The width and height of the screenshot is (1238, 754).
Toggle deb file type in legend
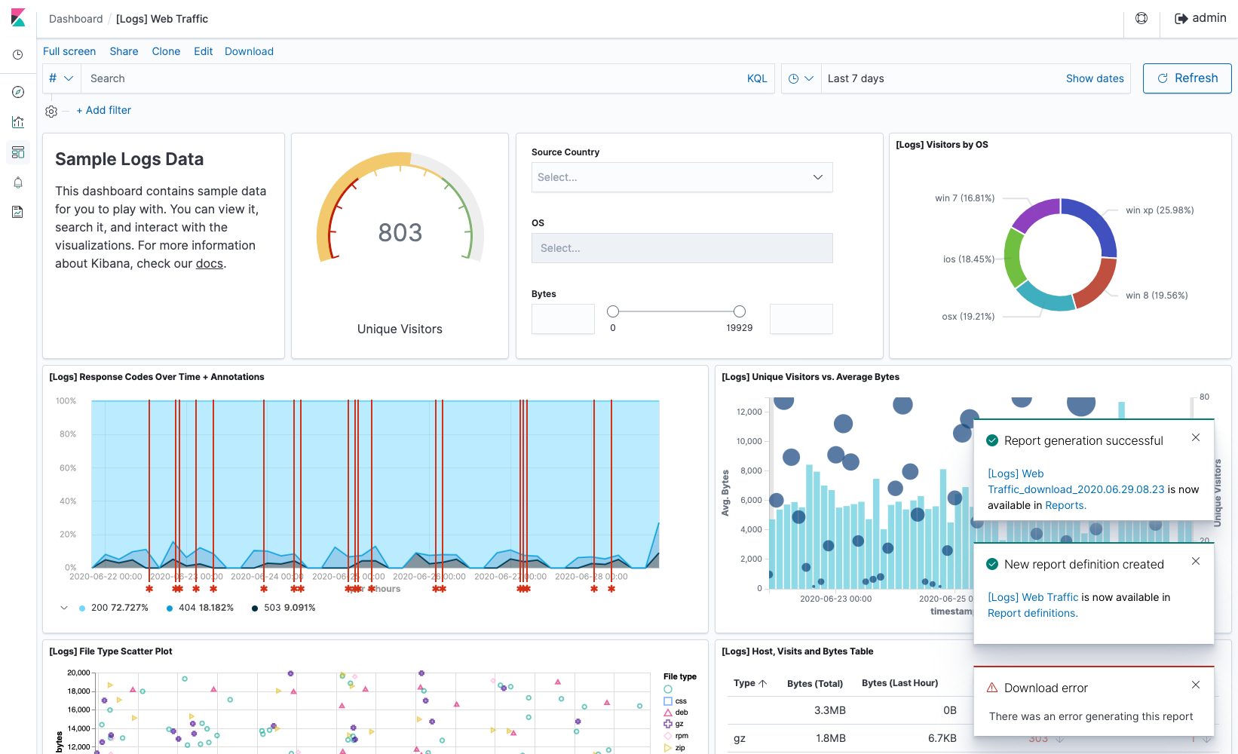point(676,713)
